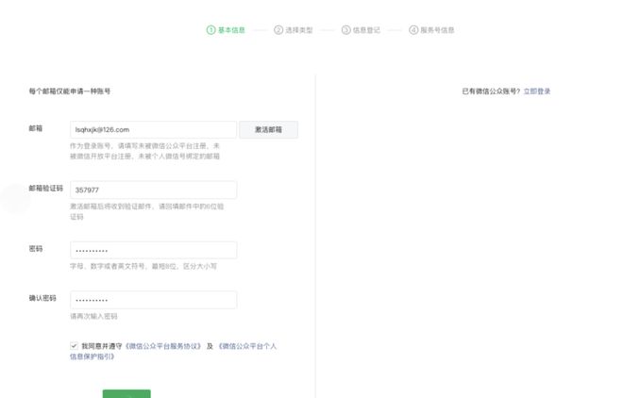Click the step 4 circled number icon
The width and height of the screenshot is (623, 398).
(413, 30)
